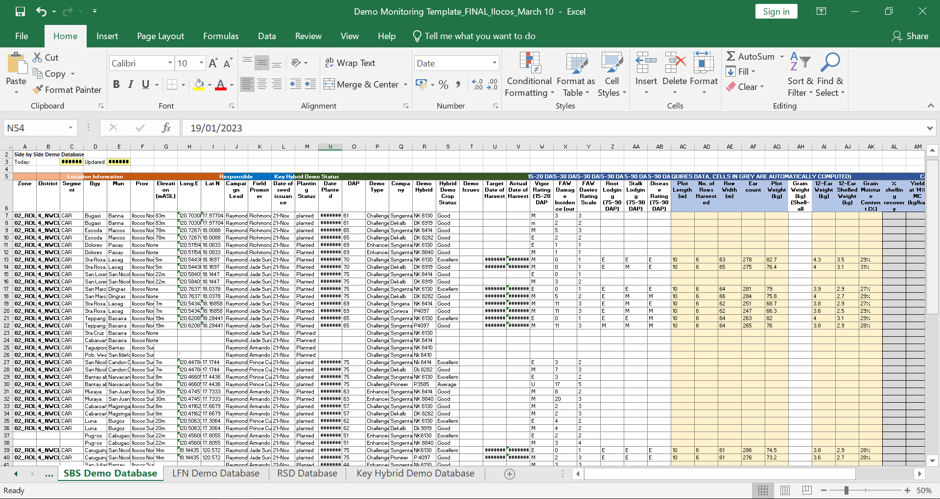Apply red font color
This screenshot has width=940, height=499.
click(221, 85)
